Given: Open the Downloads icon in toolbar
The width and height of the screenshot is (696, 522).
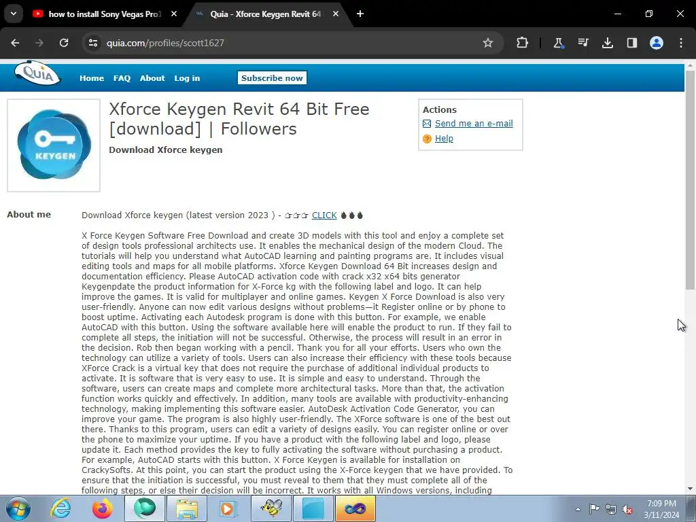Looking at the screenshot, I should click(607, 43).
